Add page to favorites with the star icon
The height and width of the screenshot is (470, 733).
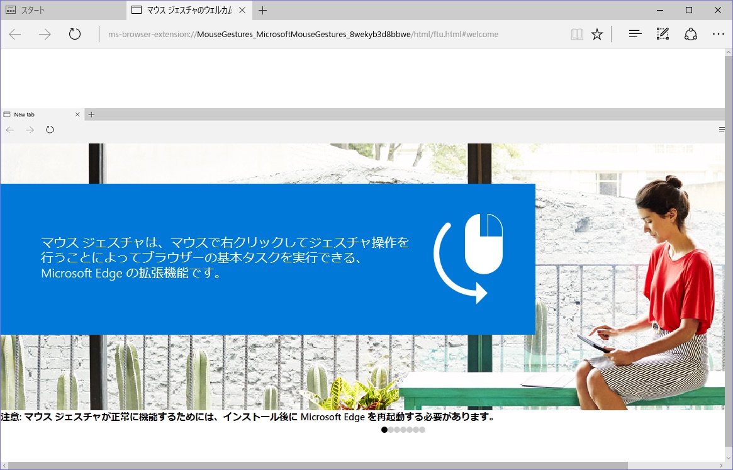[597, 34]
